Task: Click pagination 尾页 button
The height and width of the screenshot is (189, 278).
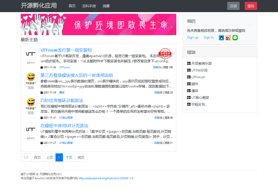Action: 81,157
